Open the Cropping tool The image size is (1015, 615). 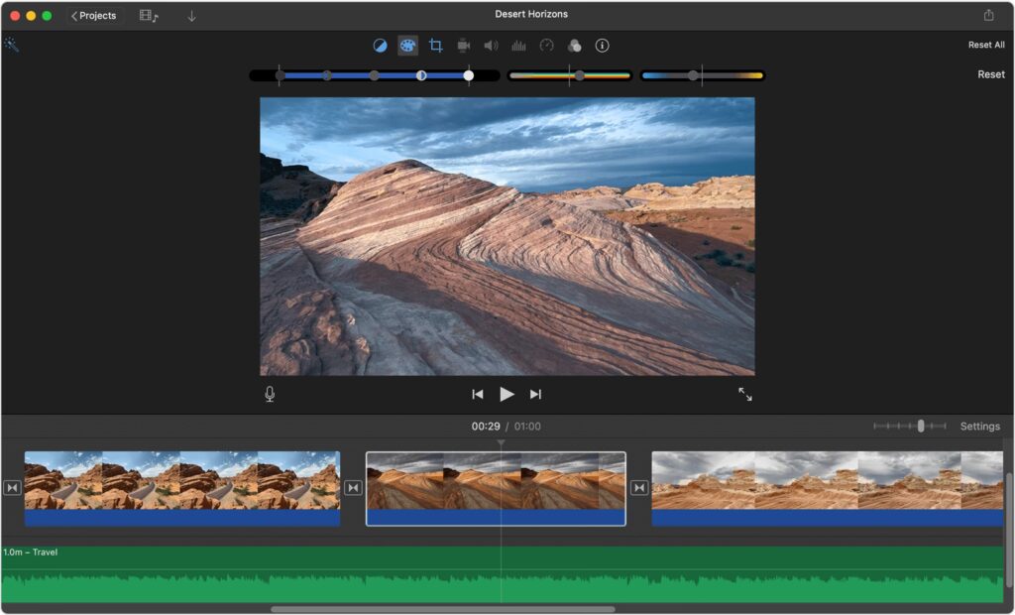pos(435,46)
